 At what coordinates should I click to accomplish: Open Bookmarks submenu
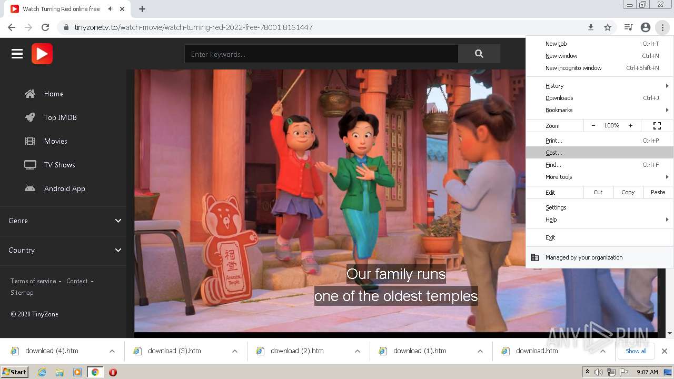[x=600, y=110]
